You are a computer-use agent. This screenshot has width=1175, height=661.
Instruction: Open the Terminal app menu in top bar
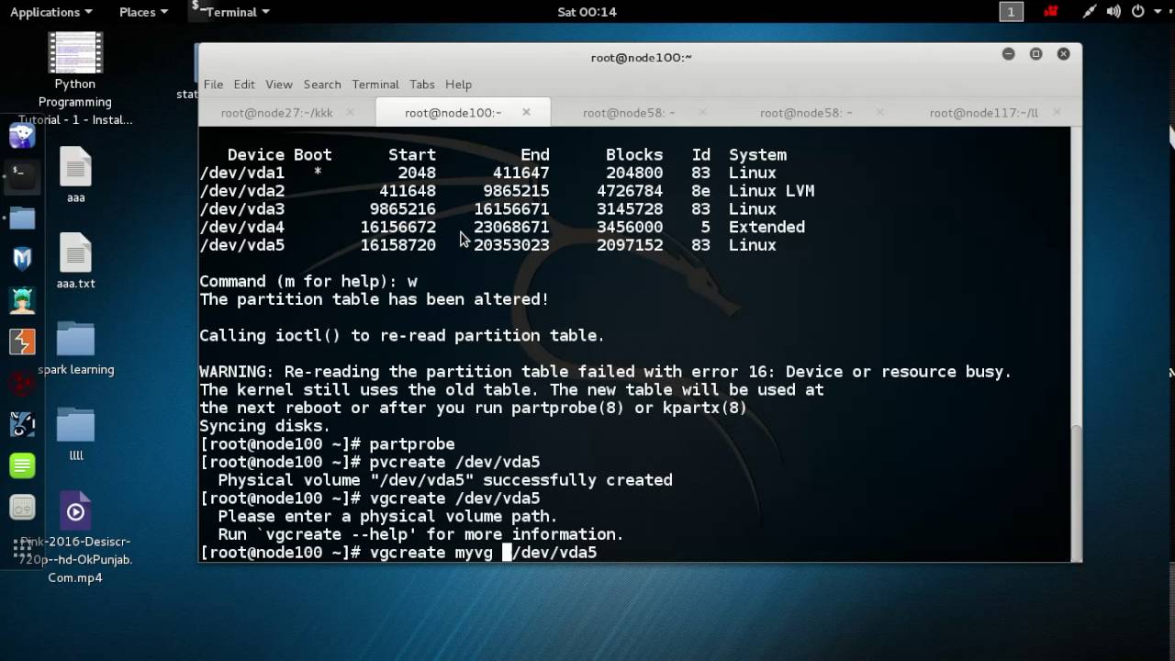click(230, 12)
